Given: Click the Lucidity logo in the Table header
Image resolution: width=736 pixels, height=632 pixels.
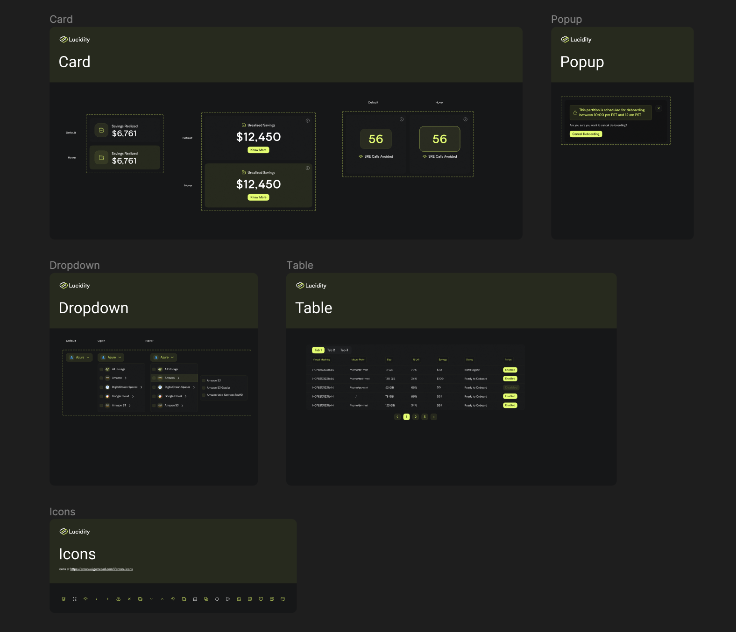Looking at the screenshot, I should point(311,286).
